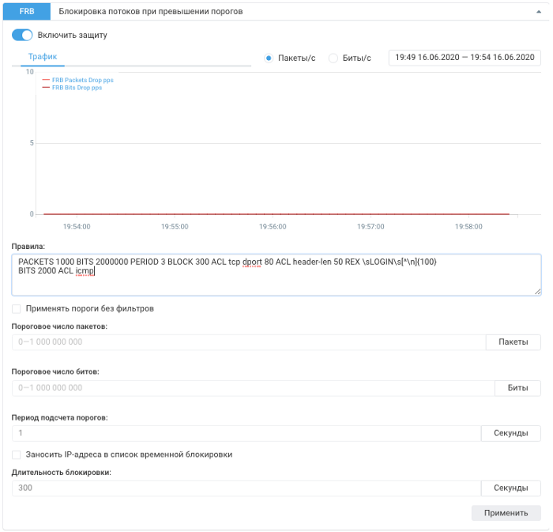Click the Применить button
This screenshot has height=532, width=553.
(x=506, y=513)
